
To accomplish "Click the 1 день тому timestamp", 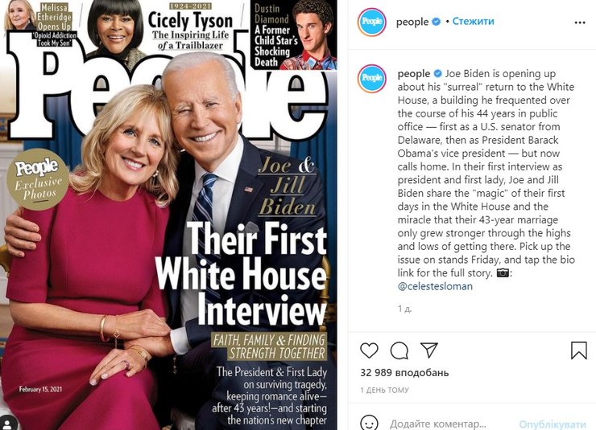I will tap(384, 390).
